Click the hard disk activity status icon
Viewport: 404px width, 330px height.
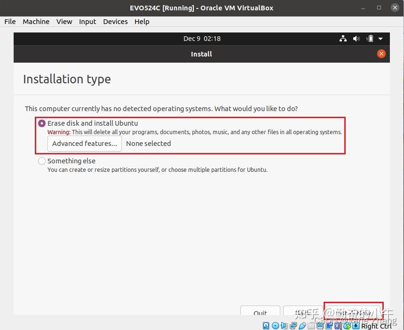tap(266, 326)
